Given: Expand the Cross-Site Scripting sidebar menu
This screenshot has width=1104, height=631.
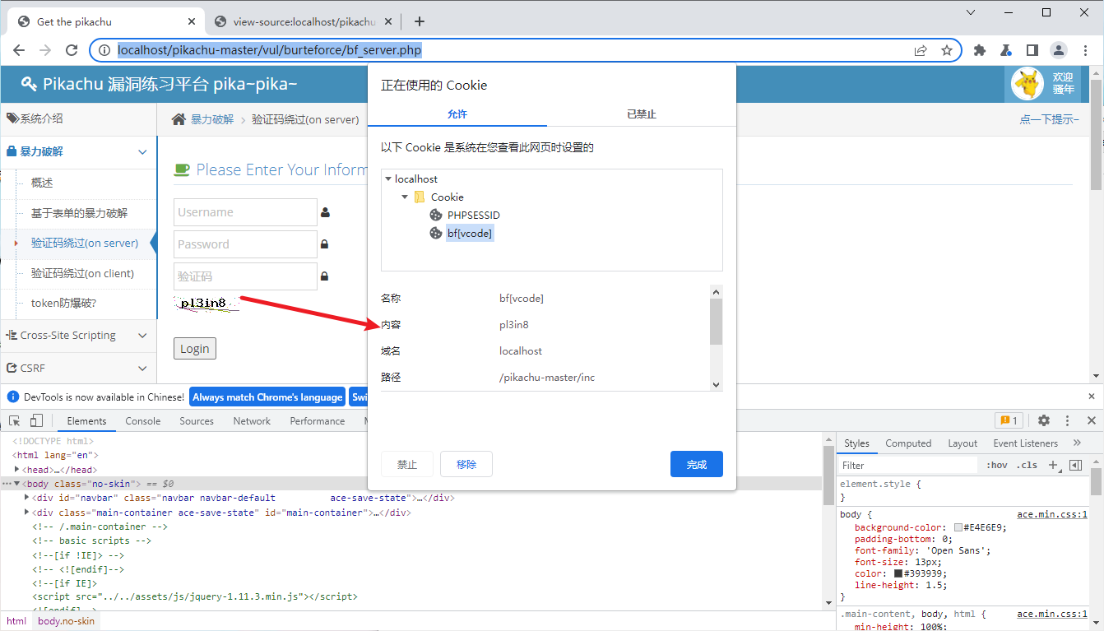Looking at the screenshot, I should 78,335.
